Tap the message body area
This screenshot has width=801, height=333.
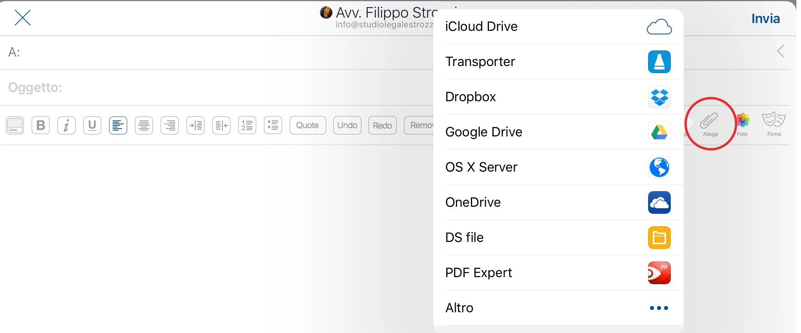(x=217, y=238)
